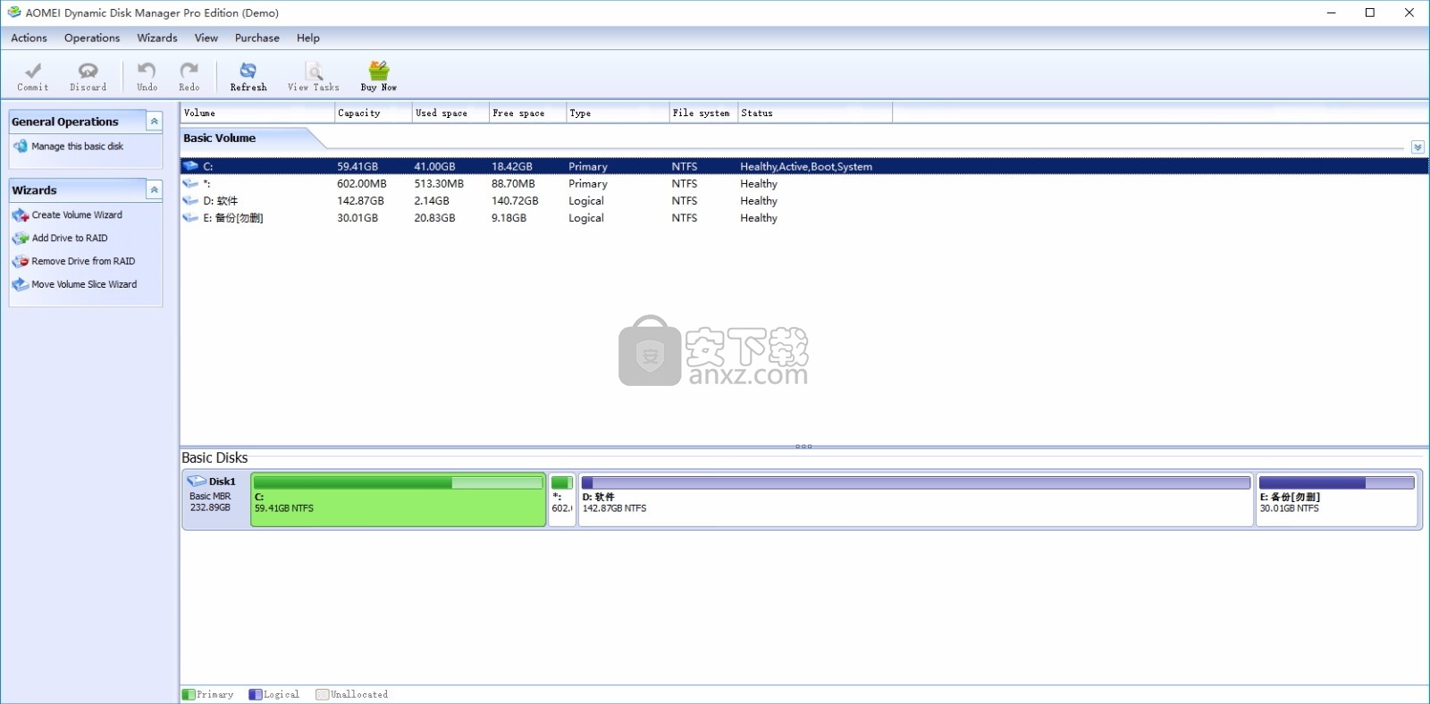Click the Unallocated legend swatch
Image resolution: width=1430 pixels, height=704 pixels.
[x=322, y=694]
